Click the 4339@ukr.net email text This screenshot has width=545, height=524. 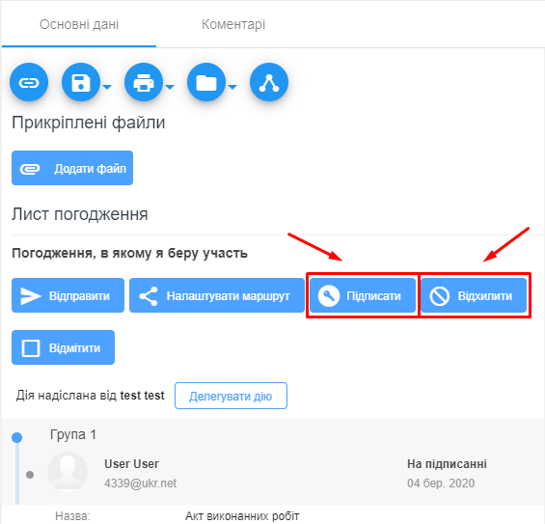[141, 483]
